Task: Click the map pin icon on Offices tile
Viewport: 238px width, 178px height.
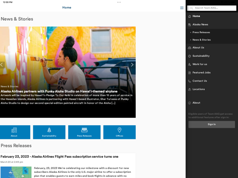Action: 119,130
